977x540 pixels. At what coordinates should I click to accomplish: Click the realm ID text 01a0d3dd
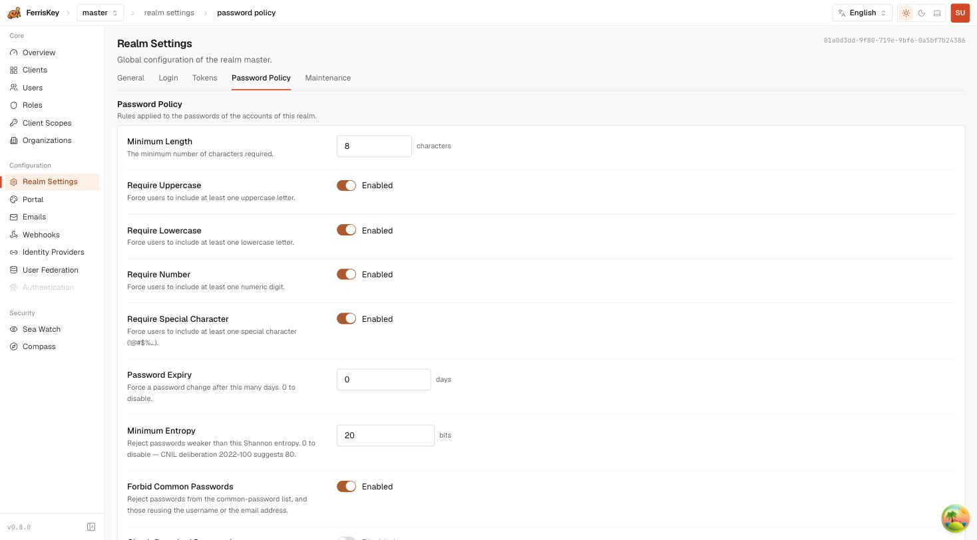[894, 41]
